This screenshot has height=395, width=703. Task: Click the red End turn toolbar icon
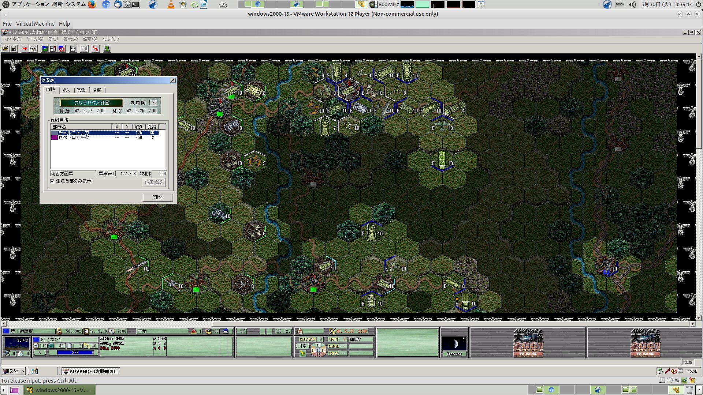pyautogui.click(x=96, y=49)
